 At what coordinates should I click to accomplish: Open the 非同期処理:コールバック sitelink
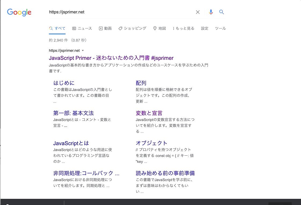[86, 173]
